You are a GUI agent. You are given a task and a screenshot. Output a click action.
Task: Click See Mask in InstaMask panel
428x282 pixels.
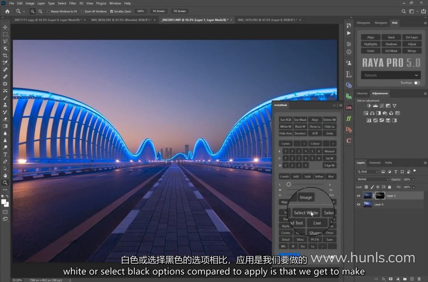(x=300, y=120)
